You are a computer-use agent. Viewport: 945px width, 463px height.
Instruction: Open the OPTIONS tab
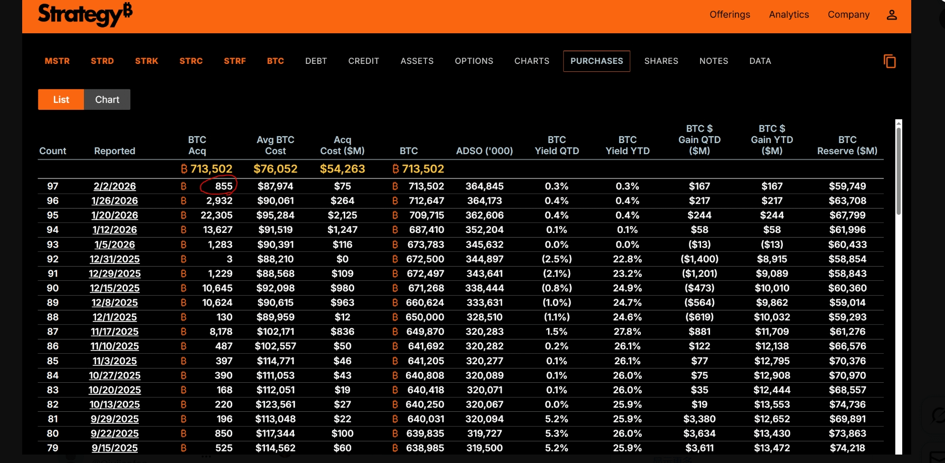pos(474,61)
